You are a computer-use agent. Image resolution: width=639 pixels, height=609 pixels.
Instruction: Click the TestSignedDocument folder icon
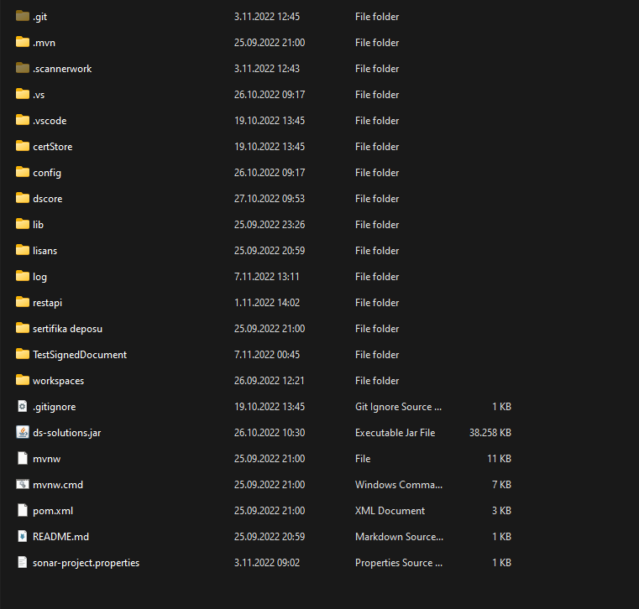(23, 354)
